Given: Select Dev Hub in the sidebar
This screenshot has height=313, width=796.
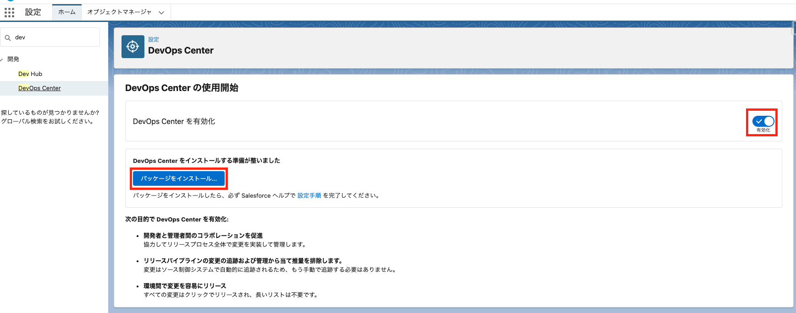Looking at the screenshot, I should coord(30,74).
